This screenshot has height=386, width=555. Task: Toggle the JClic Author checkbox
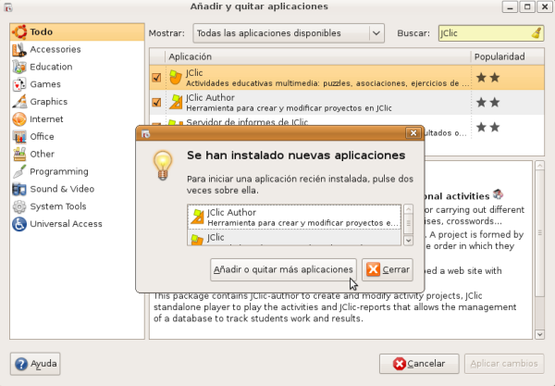156,103
